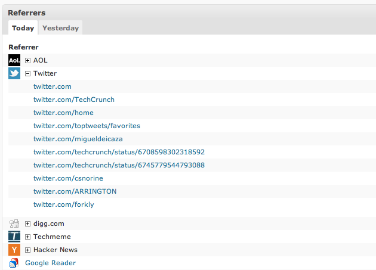The image size is (376, 270).
Task: Expand the Techmeme referrer group
Action: pyautogui.click(x=27, y=237)
